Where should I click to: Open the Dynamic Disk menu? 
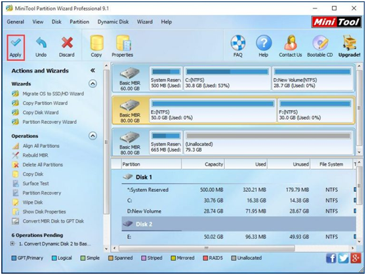tap(113, 22)
